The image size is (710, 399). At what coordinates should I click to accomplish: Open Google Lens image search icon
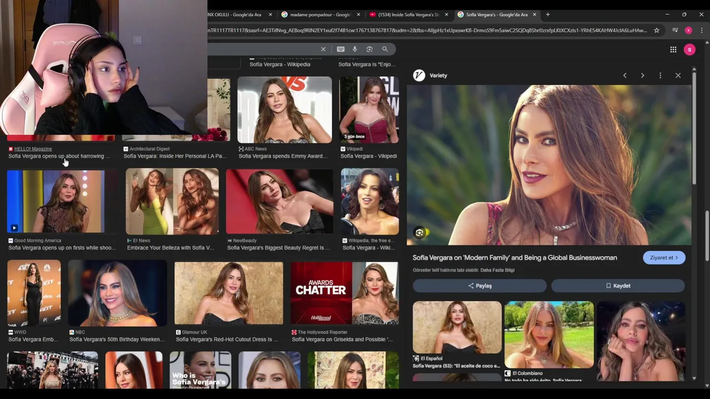[369, 49]
